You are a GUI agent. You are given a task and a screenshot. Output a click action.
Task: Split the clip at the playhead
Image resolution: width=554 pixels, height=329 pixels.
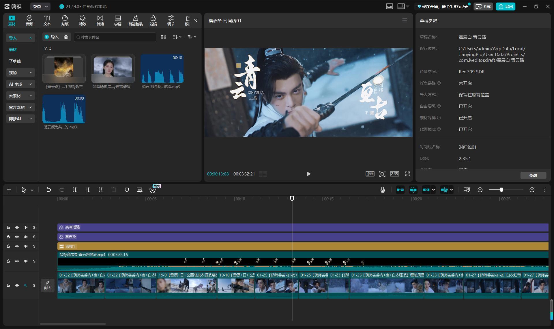[x=75, y=190]
